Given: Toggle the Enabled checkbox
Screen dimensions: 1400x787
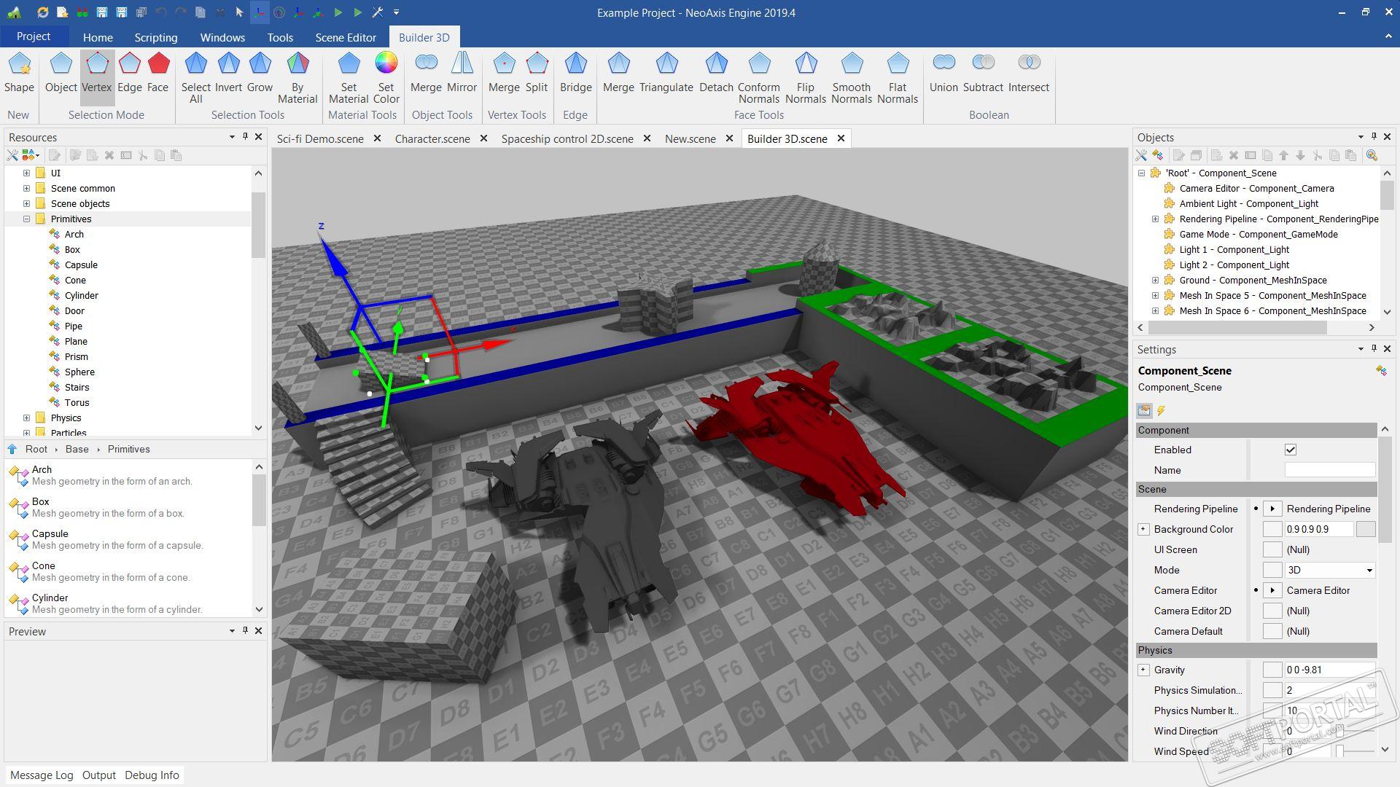Looking at the screenshot, I should [1290, 450].
